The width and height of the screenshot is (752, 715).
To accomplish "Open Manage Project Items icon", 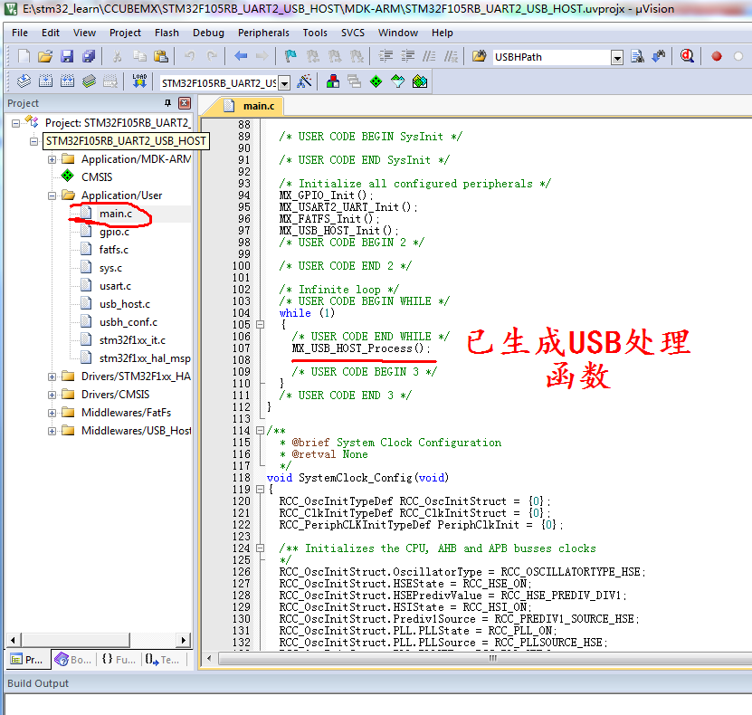I will tap(332, 81).
